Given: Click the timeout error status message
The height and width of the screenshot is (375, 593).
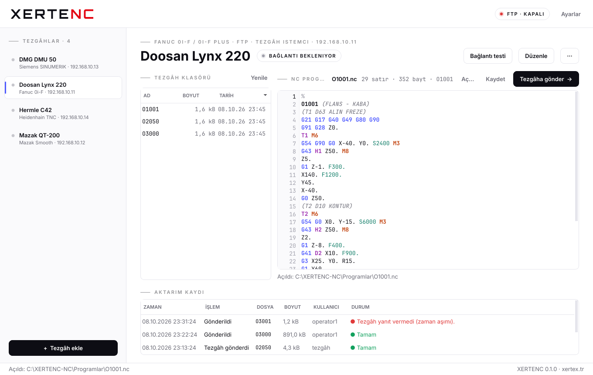Looking at the screenshot, I should (x=403, y=321).
